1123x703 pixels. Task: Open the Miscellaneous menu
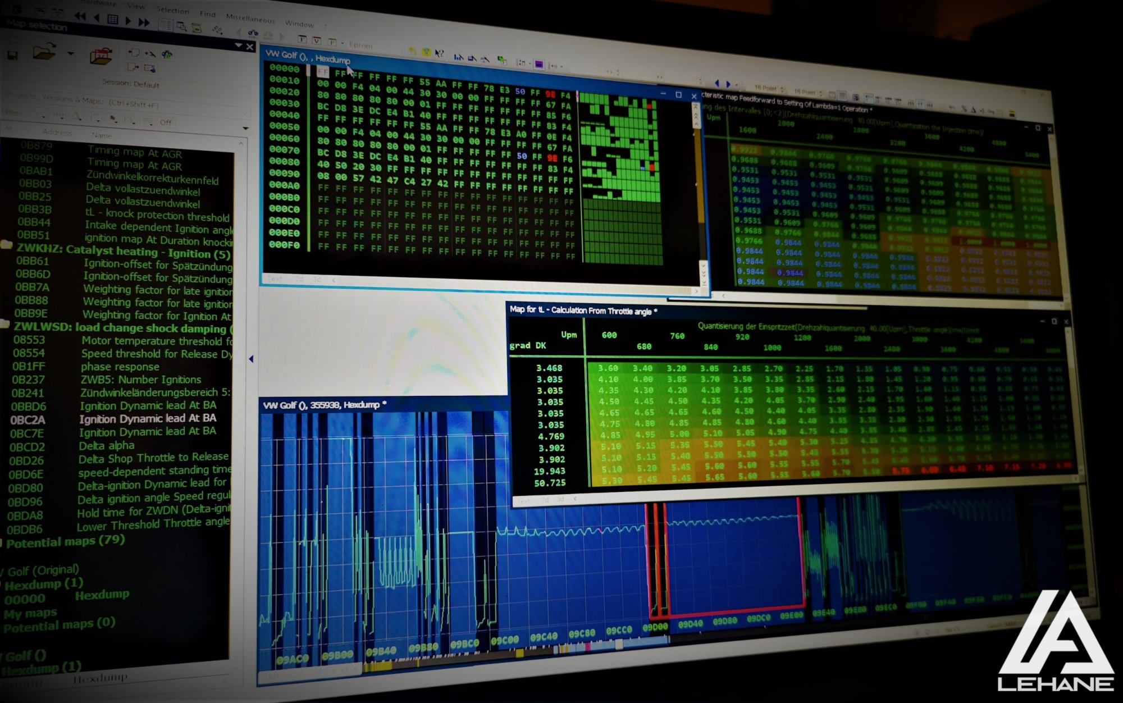(250, 19)
